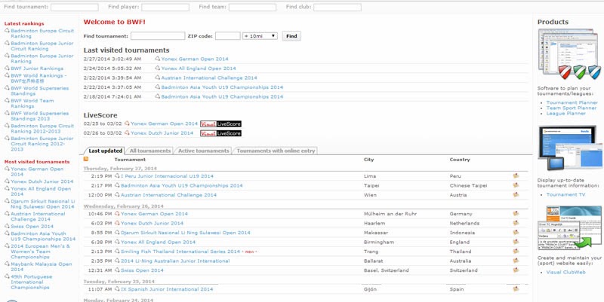Click the shuttlecock icon beside BWF World Team Rankings

point(7,100)
